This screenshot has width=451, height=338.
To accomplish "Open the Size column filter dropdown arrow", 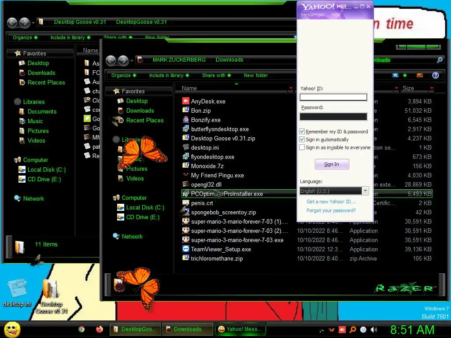I will click(432, 88).
